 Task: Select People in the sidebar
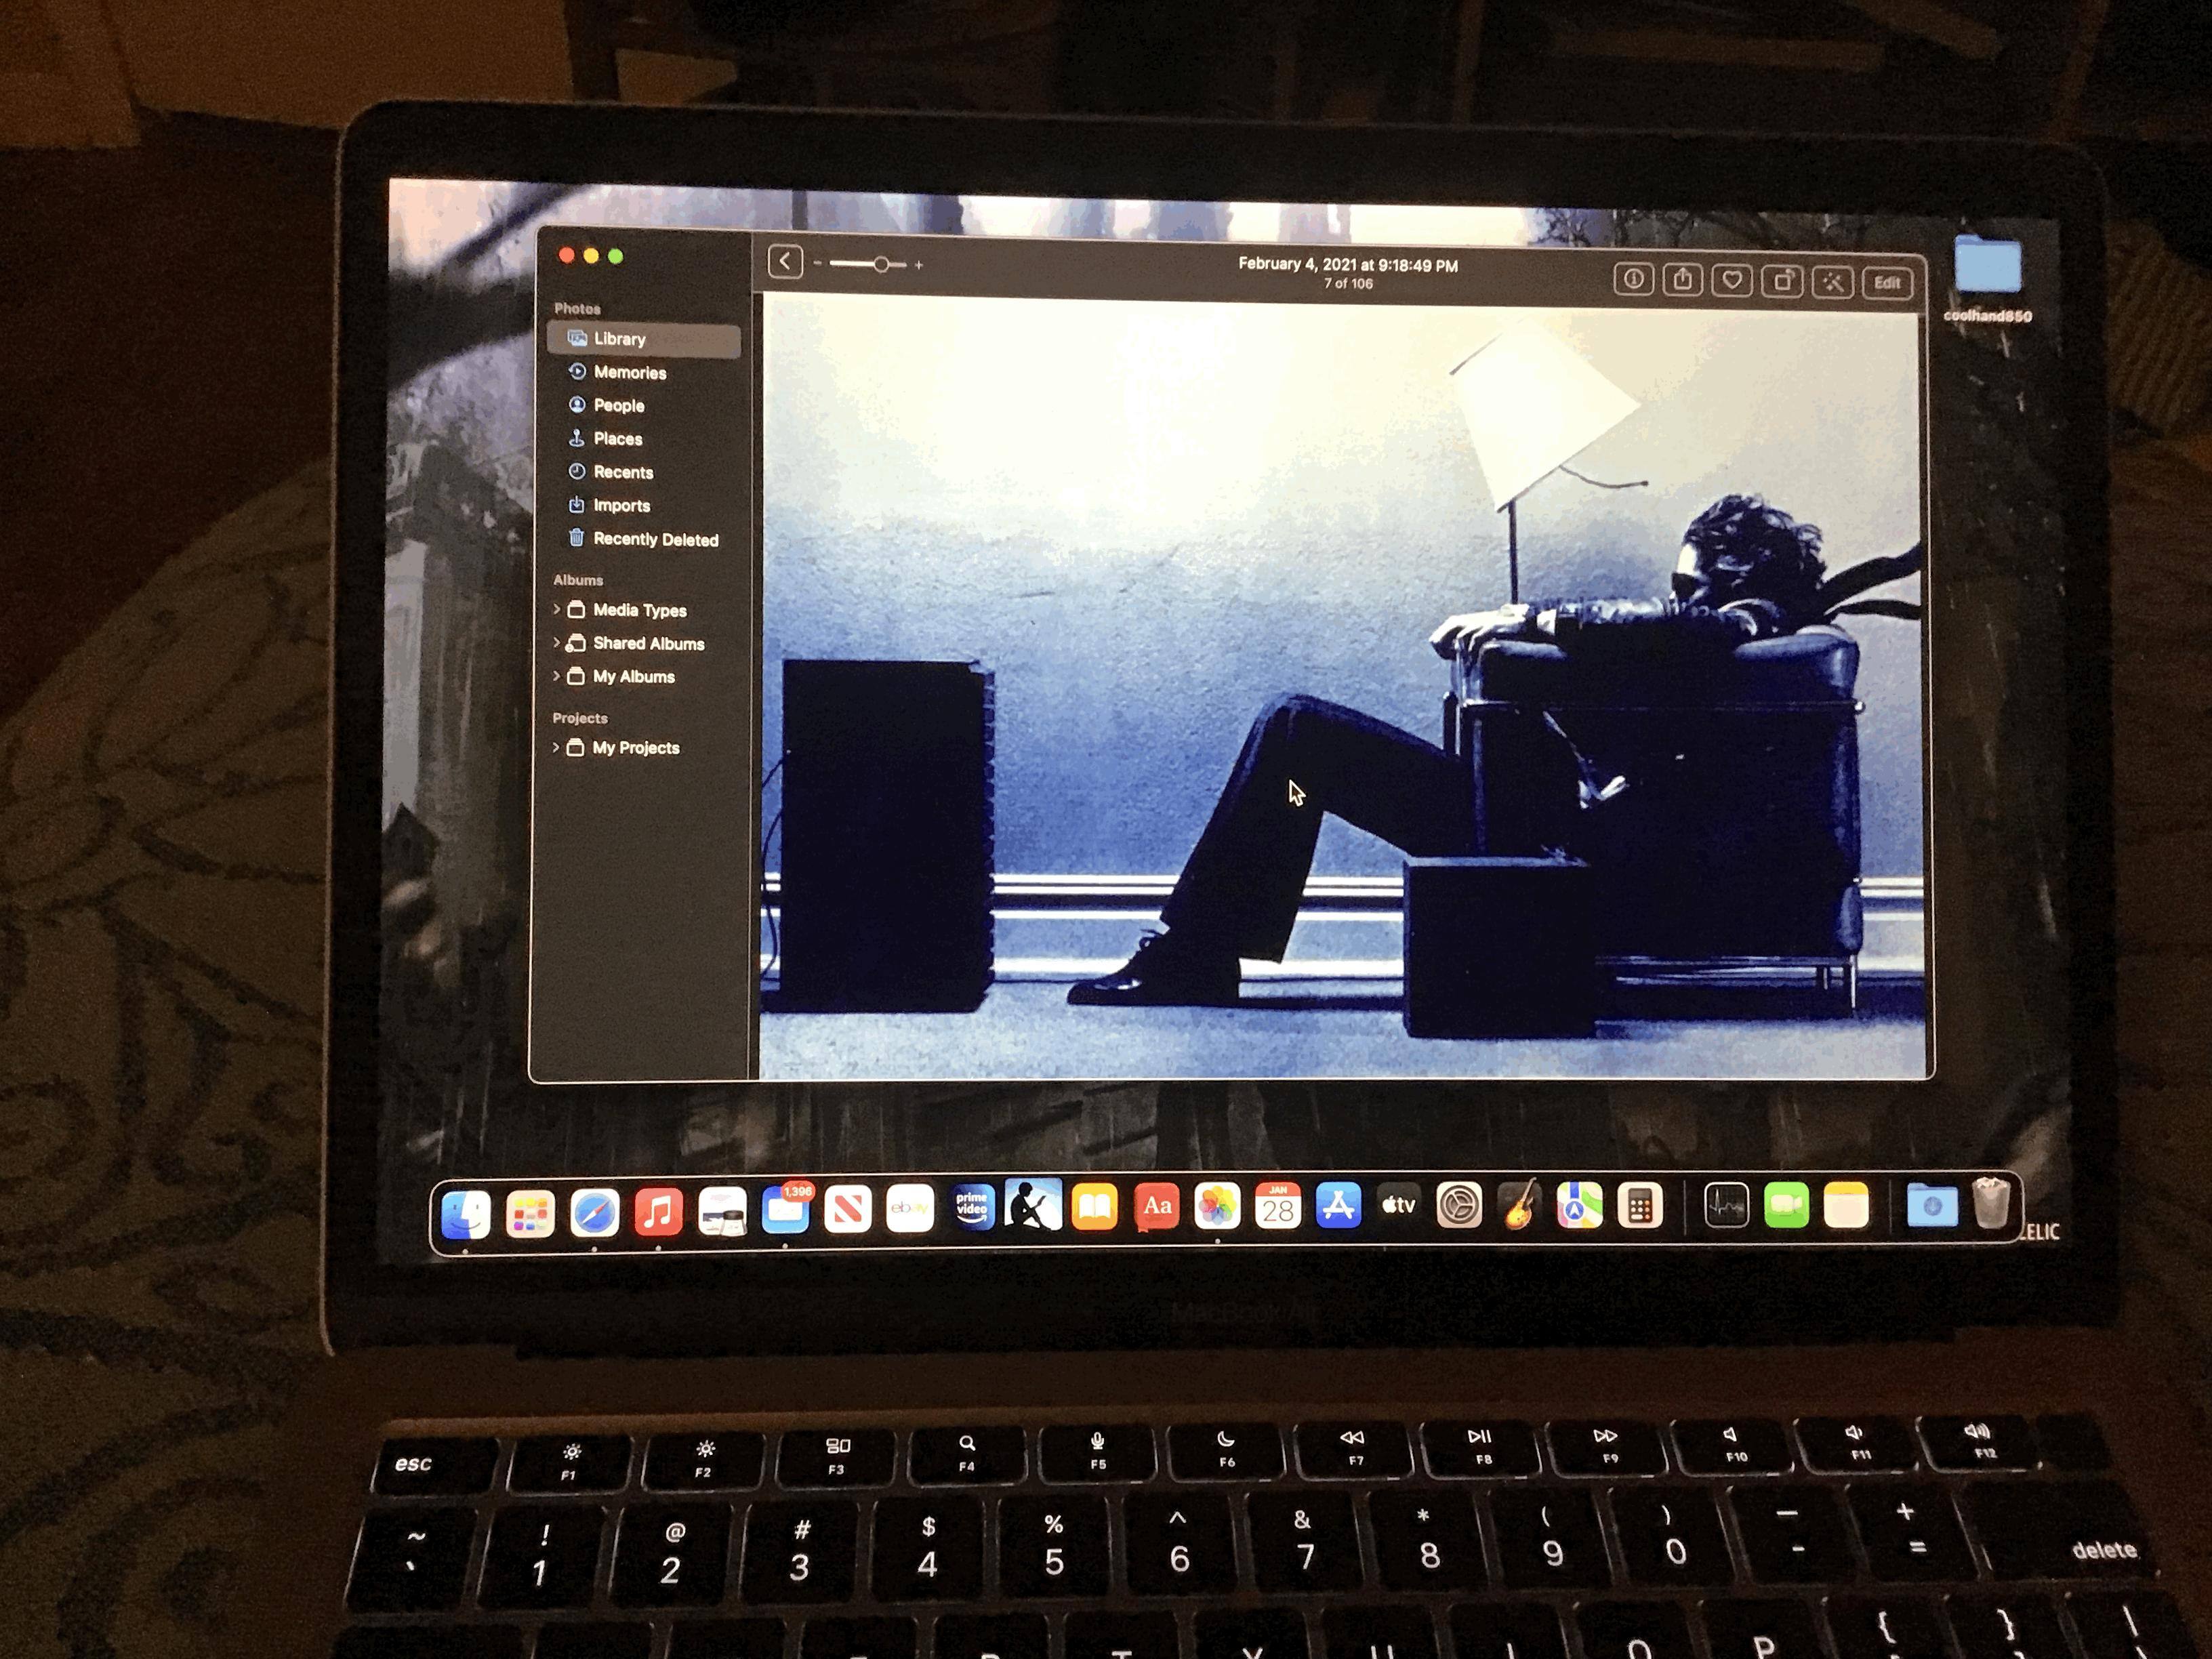(x=618, y=405)
